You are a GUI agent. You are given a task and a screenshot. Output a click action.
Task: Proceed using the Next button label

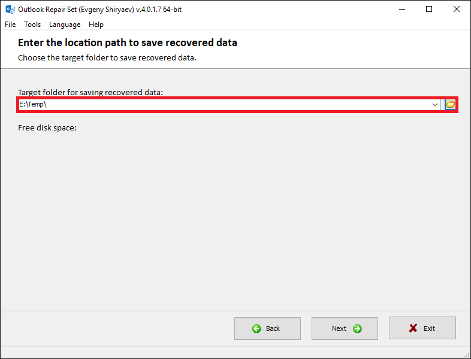[339, 328]
